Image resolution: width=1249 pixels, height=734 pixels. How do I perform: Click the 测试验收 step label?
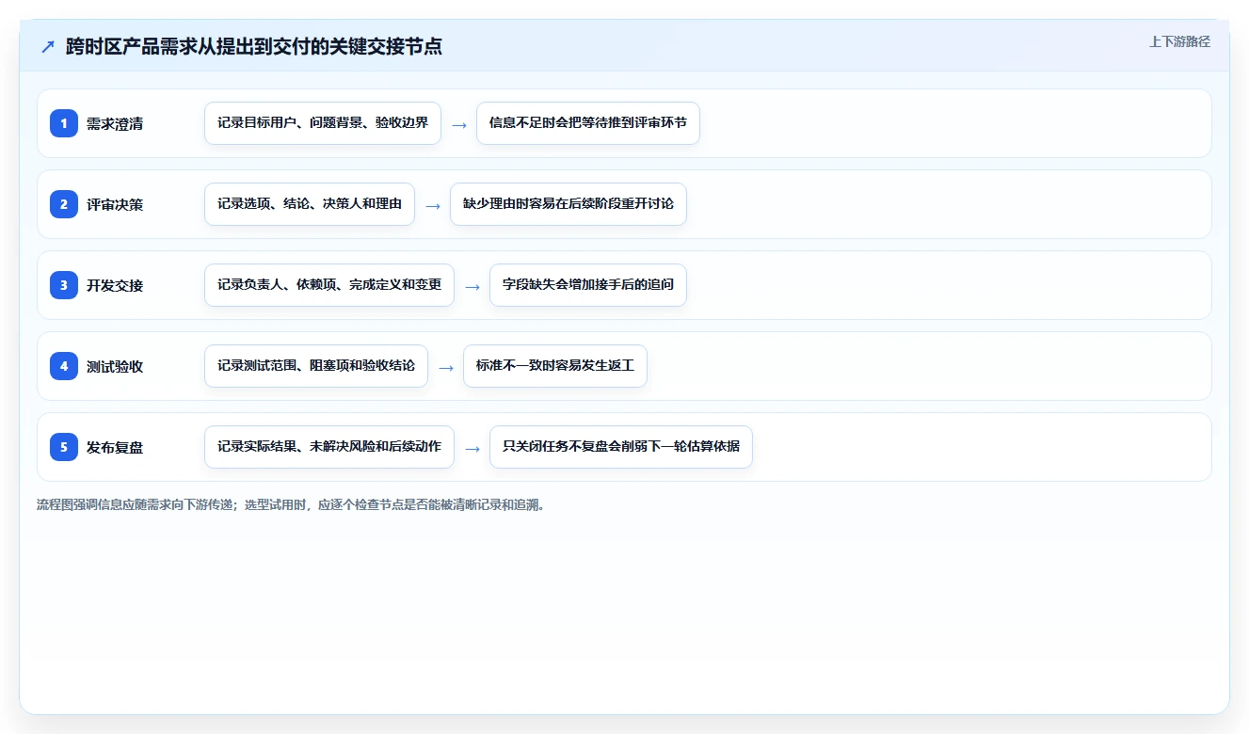coord(115,366)
